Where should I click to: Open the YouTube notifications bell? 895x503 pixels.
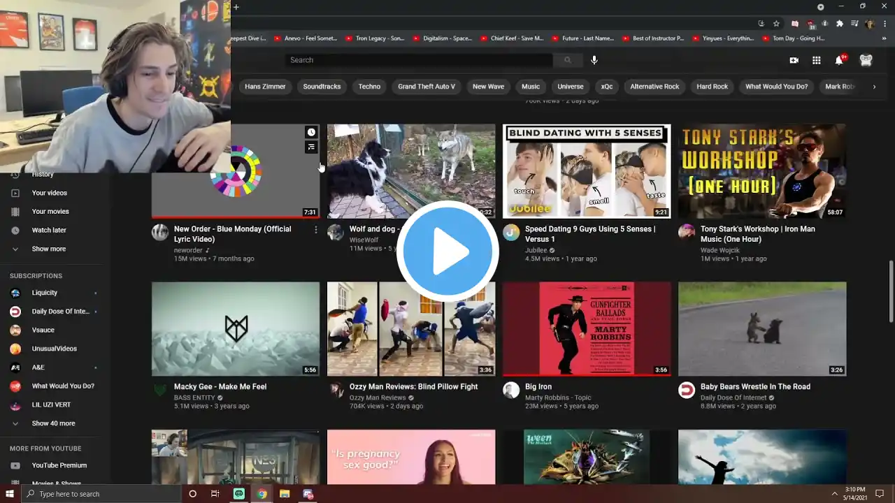(839, 60)
